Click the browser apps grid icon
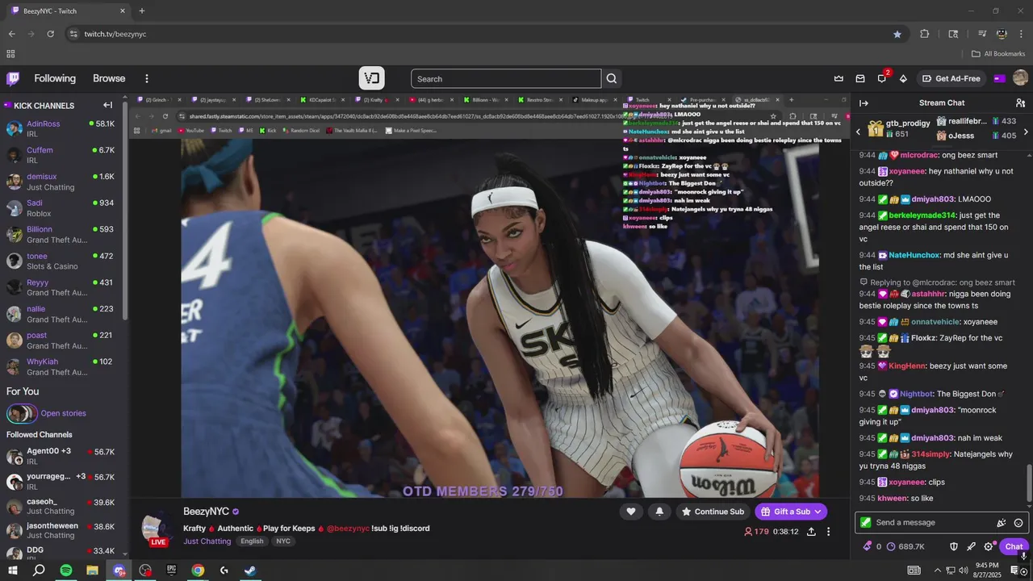 pos(10,54)
